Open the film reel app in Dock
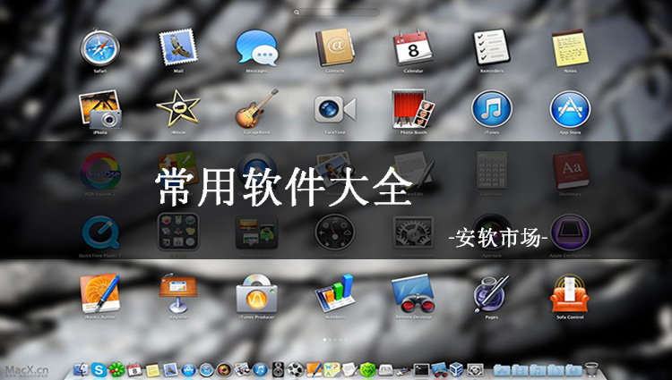This screenshot has width=672, height=380. pyautogui.click(x=296, y=370)
